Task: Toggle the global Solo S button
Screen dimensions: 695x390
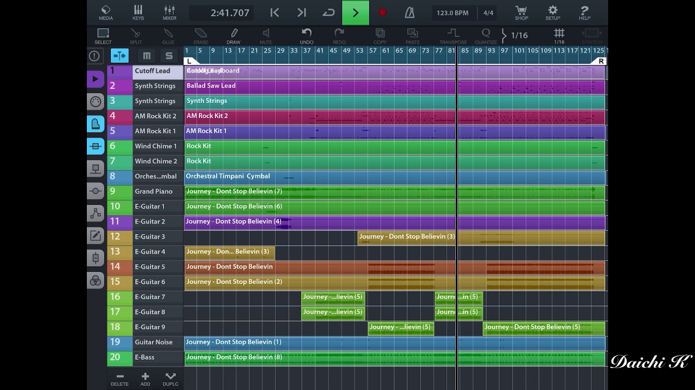Action: tap(169, 56)
